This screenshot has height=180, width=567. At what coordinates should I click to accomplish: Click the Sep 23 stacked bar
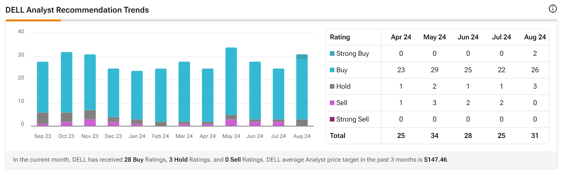tap(43, 94)
